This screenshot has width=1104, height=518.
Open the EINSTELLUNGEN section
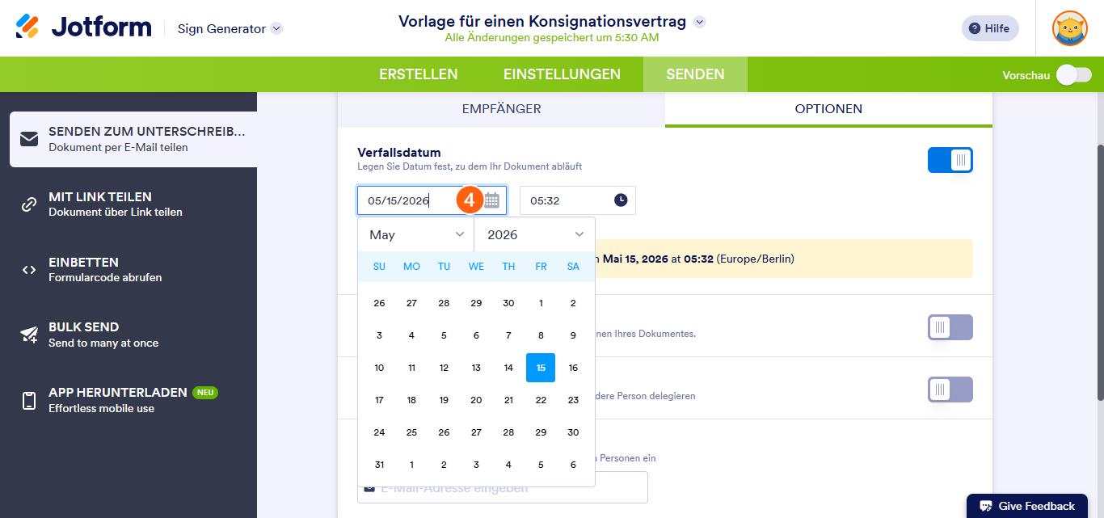(x=562, y=74)
